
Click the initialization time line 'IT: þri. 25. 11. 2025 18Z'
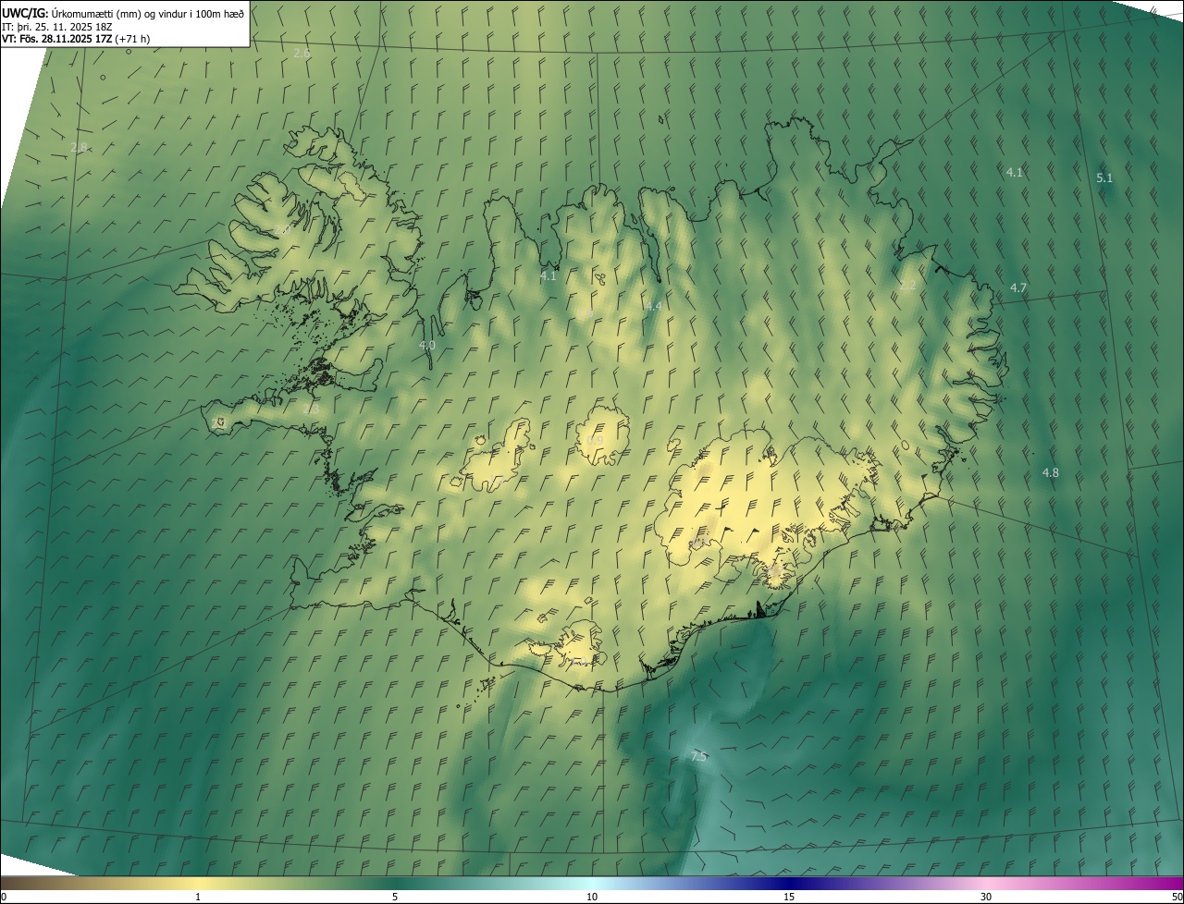pyautogui.click(x=57, y=26)
